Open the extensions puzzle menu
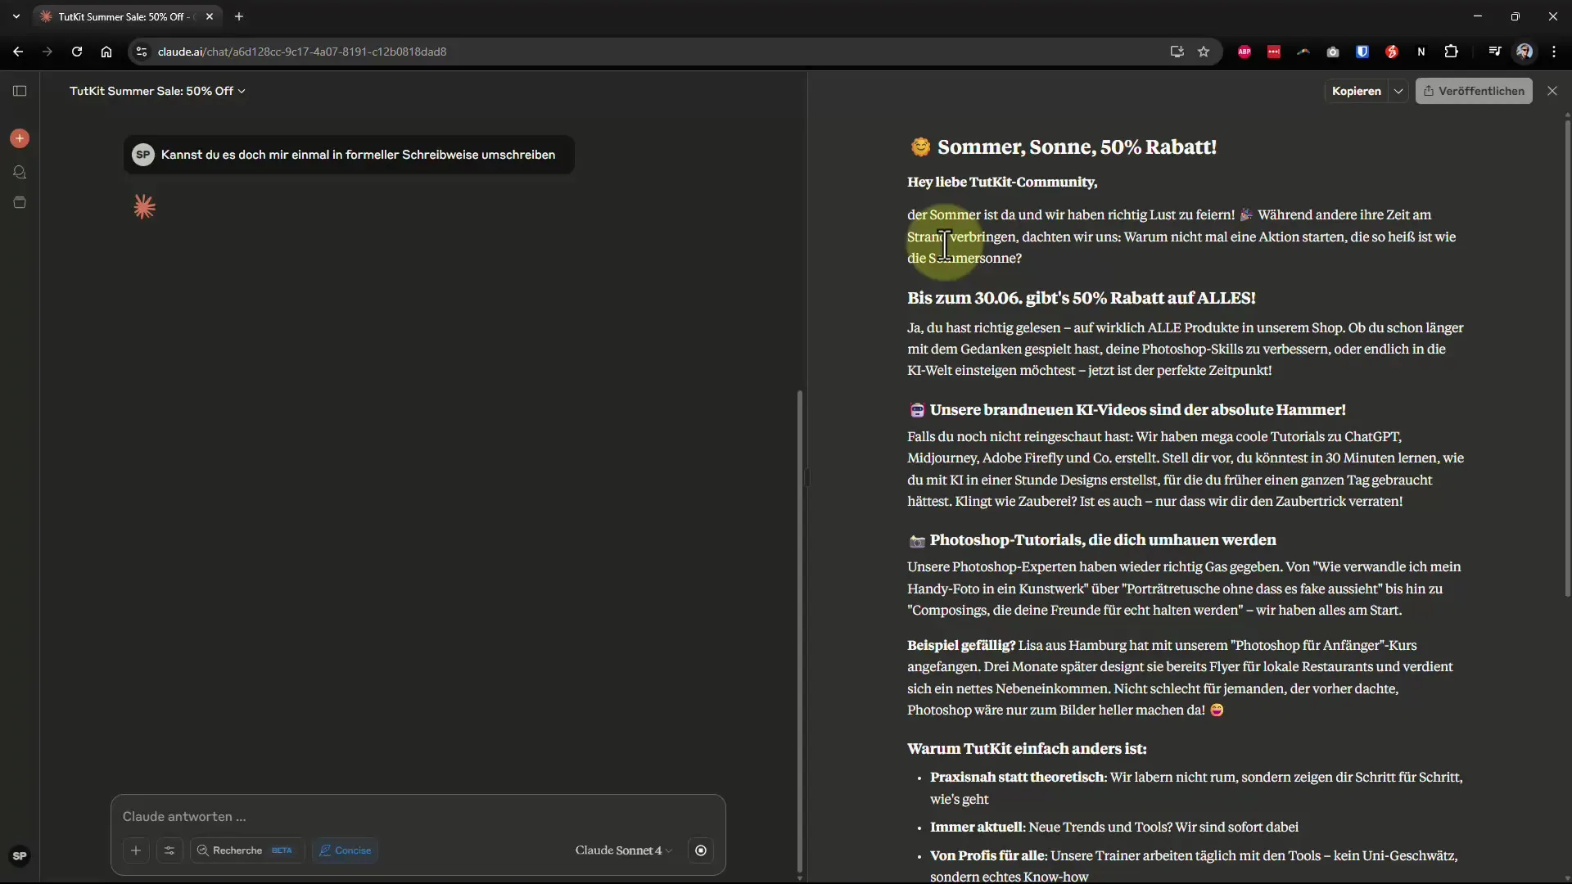Image resolution: width=1572 pixels, height=884 pixels. (x=1452, y=52)
